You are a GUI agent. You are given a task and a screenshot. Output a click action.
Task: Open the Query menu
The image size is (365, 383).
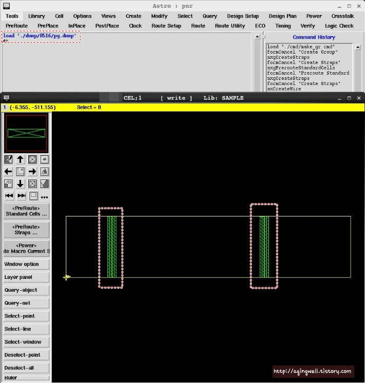[210, 16]
